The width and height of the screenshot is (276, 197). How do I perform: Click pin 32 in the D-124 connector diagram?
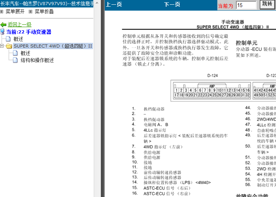[247, 95]
